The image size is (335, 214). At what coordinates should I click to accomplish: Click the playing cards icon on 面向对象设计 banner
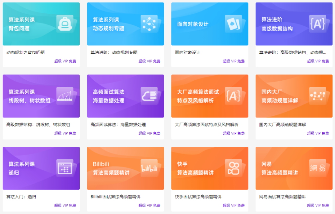(x=234, y=24)
